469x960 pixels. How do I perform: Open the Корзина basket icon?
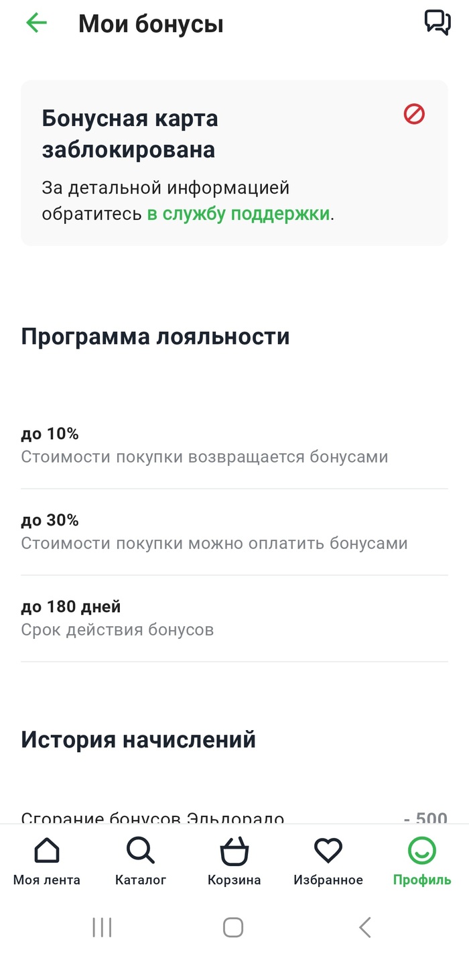tap(234, 851)
